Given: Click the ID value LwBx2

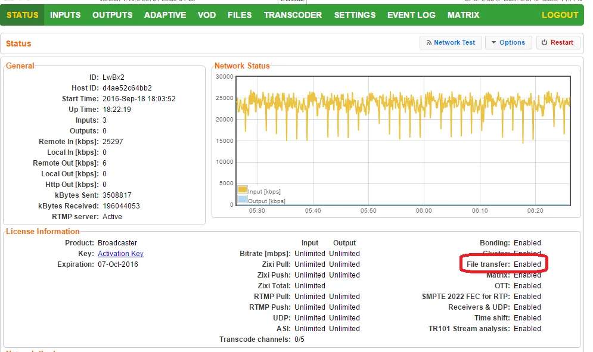Looking at the screenshot, I should (113, 77).
